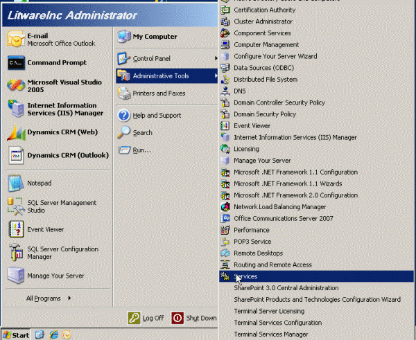Open SharePoint Products and Technologies Configuration Wizard
Viewport: 416px width, 340px height.
[316, 299]
